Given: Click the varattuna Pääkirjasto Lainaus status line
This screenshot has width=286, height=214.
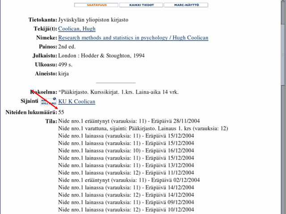Looking at the screenshot, I should point(143,128).
